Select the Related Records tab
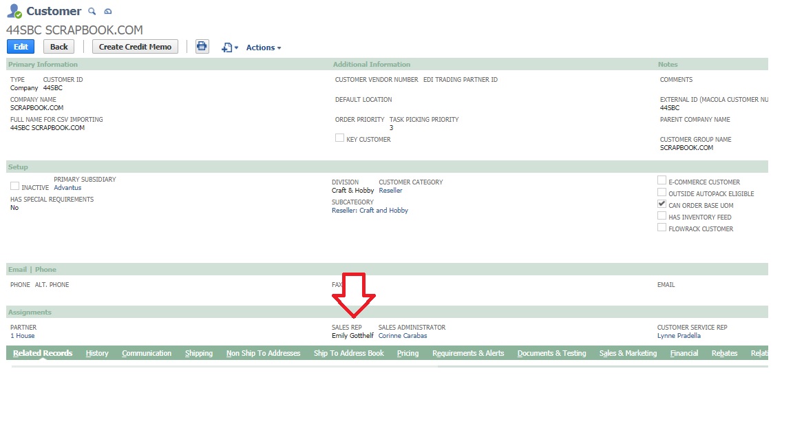 (43, 353)
